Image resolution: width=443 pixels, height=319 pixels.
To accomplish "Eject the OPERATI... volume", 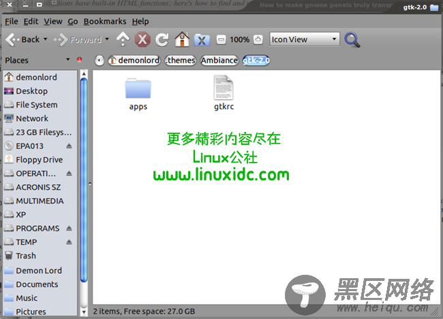I will (x=69, y=173).
